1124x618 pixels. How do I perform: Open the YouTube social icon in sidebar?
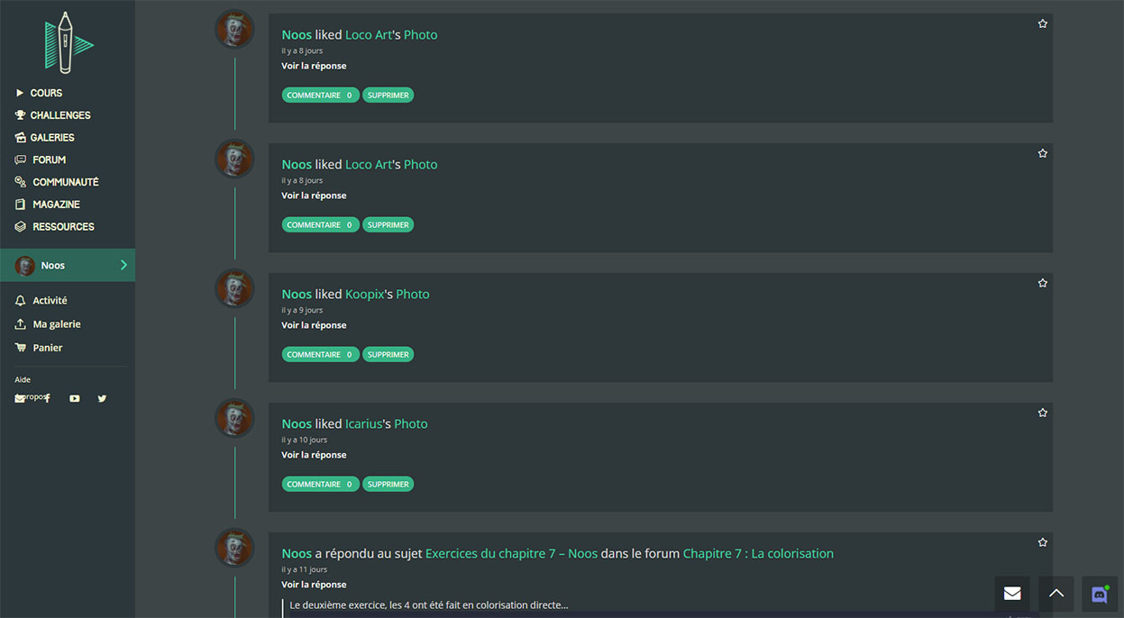point(75,398)
